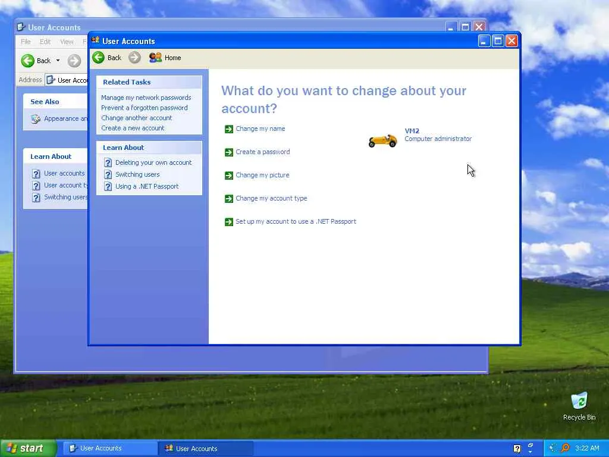Open Prevent a forgotten password

[144, 108]
